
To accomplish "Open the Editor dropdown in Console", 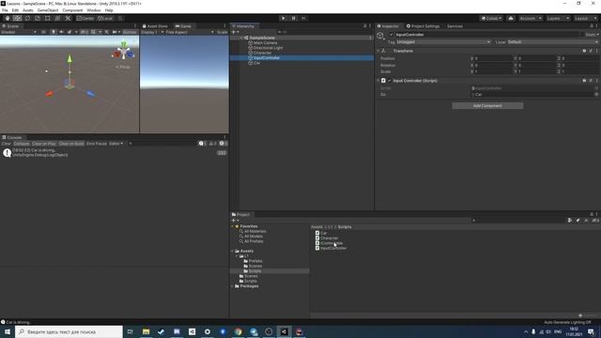I will (x=116, y=144).
